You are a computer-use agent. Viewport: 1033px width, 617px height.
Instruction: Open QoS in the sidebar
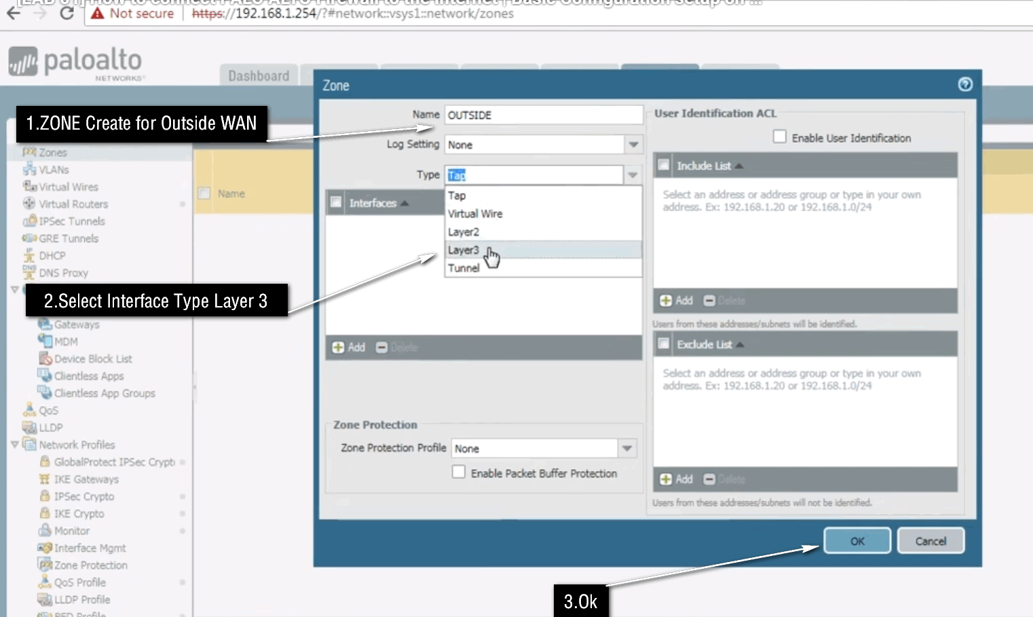click(x=48, y=411)
